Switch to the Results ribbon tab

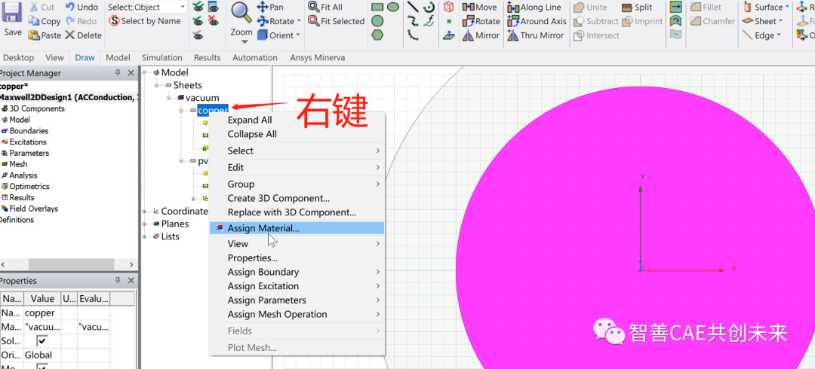[208, 57]
